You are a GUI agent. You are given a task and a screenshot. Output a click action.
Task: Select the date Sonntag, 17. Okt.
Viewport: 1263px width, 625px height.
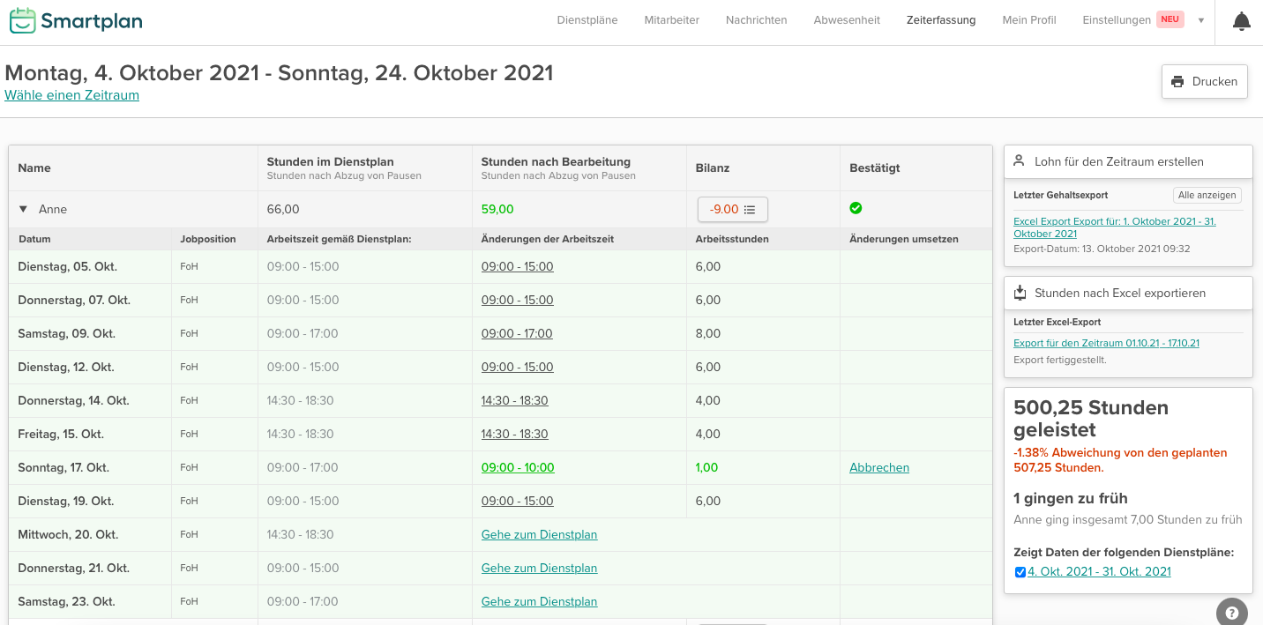click(64, 467)
